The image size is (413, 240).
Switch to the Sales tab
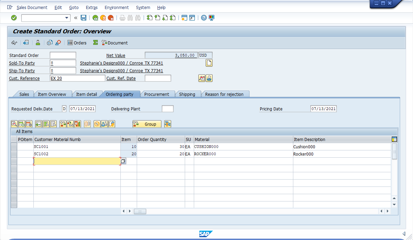24,94
